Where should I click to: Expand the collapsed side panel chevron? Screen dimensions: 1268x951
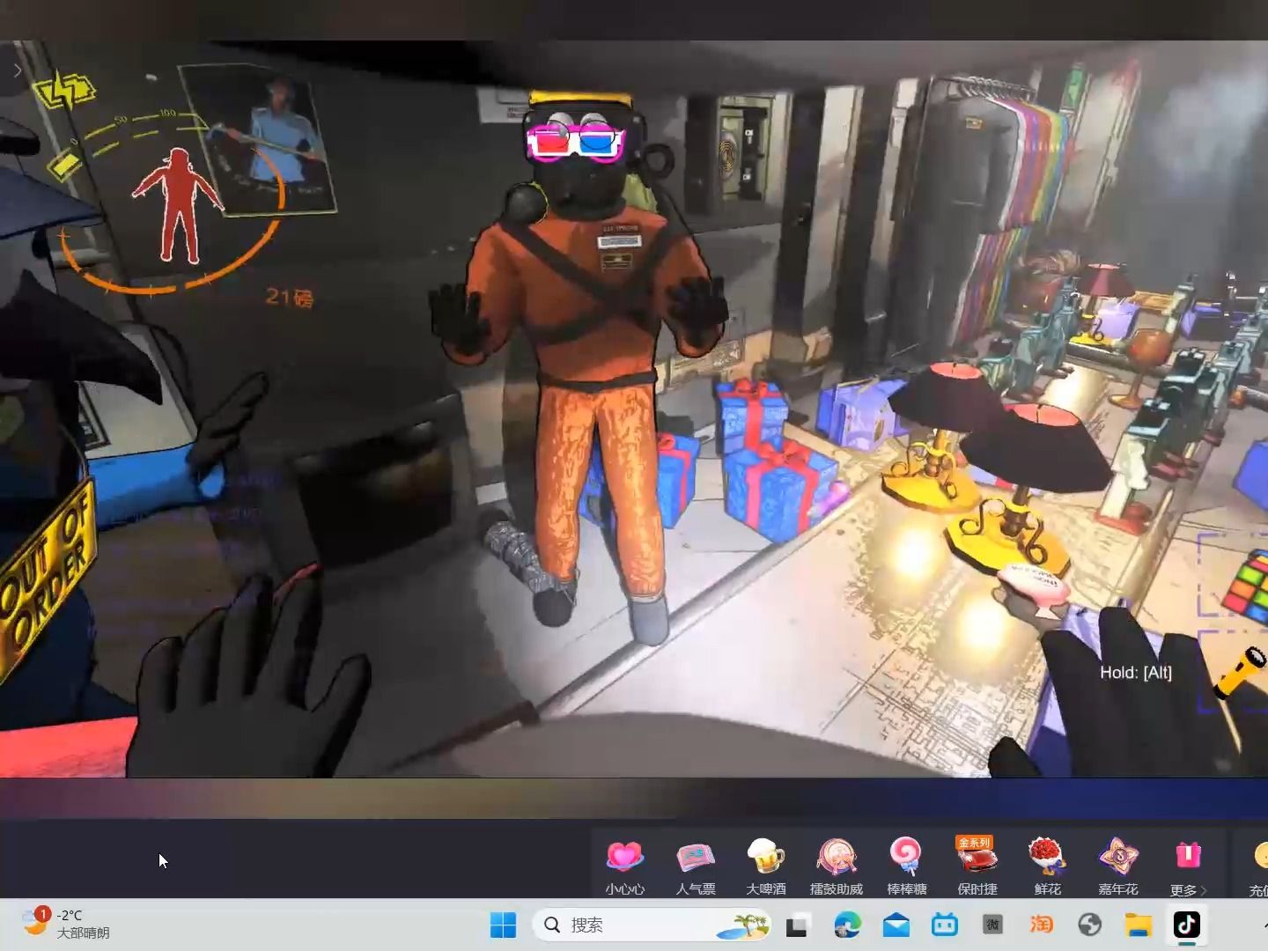pos(17,71)
